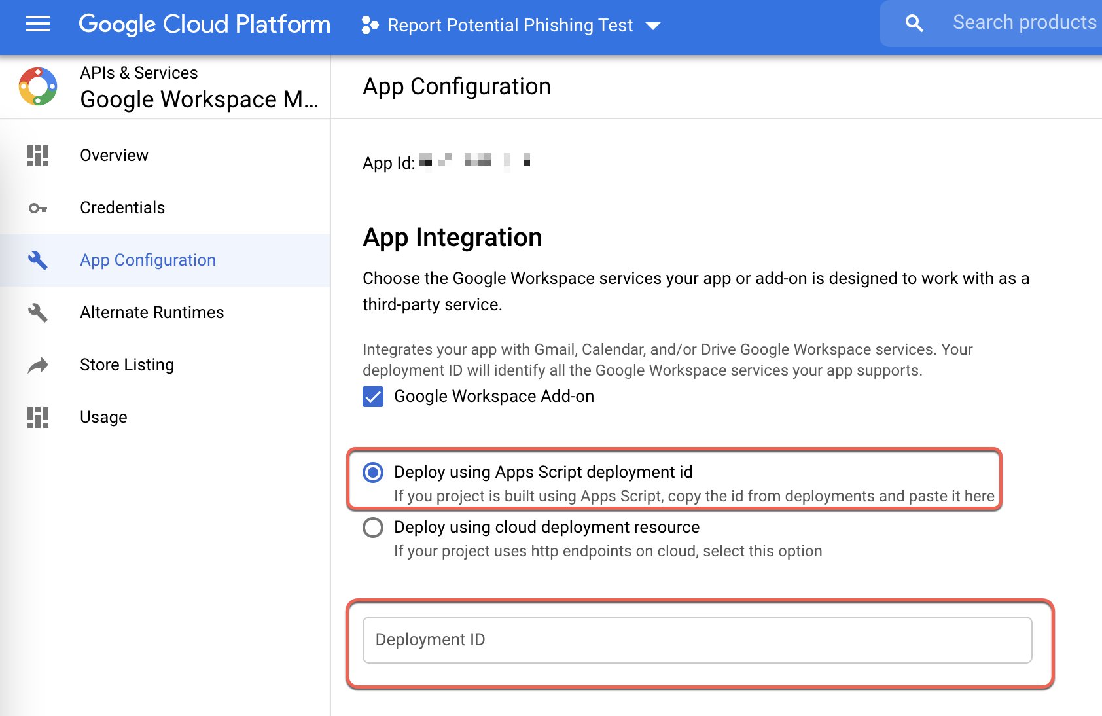Image resolution: width=1102 pixels, height=716 pixels.
Task: Expand the project dropdown arrow
Action: 653,26
